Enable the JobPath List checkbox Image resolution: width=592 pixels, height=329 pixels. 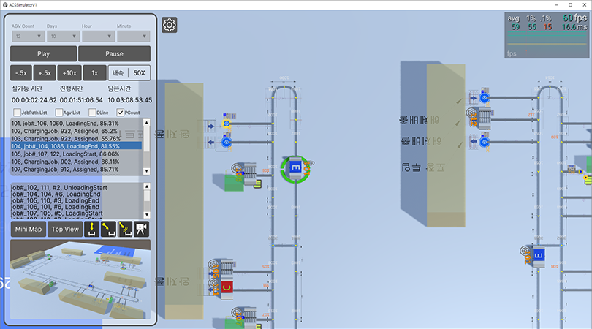point(16,113)
